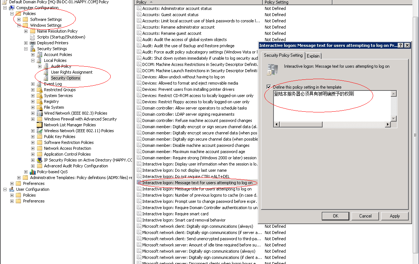Image resolution: width=419 pixels, height=264 pixels.
Task: Open the dialog help question button
Action: coord(401,45)
